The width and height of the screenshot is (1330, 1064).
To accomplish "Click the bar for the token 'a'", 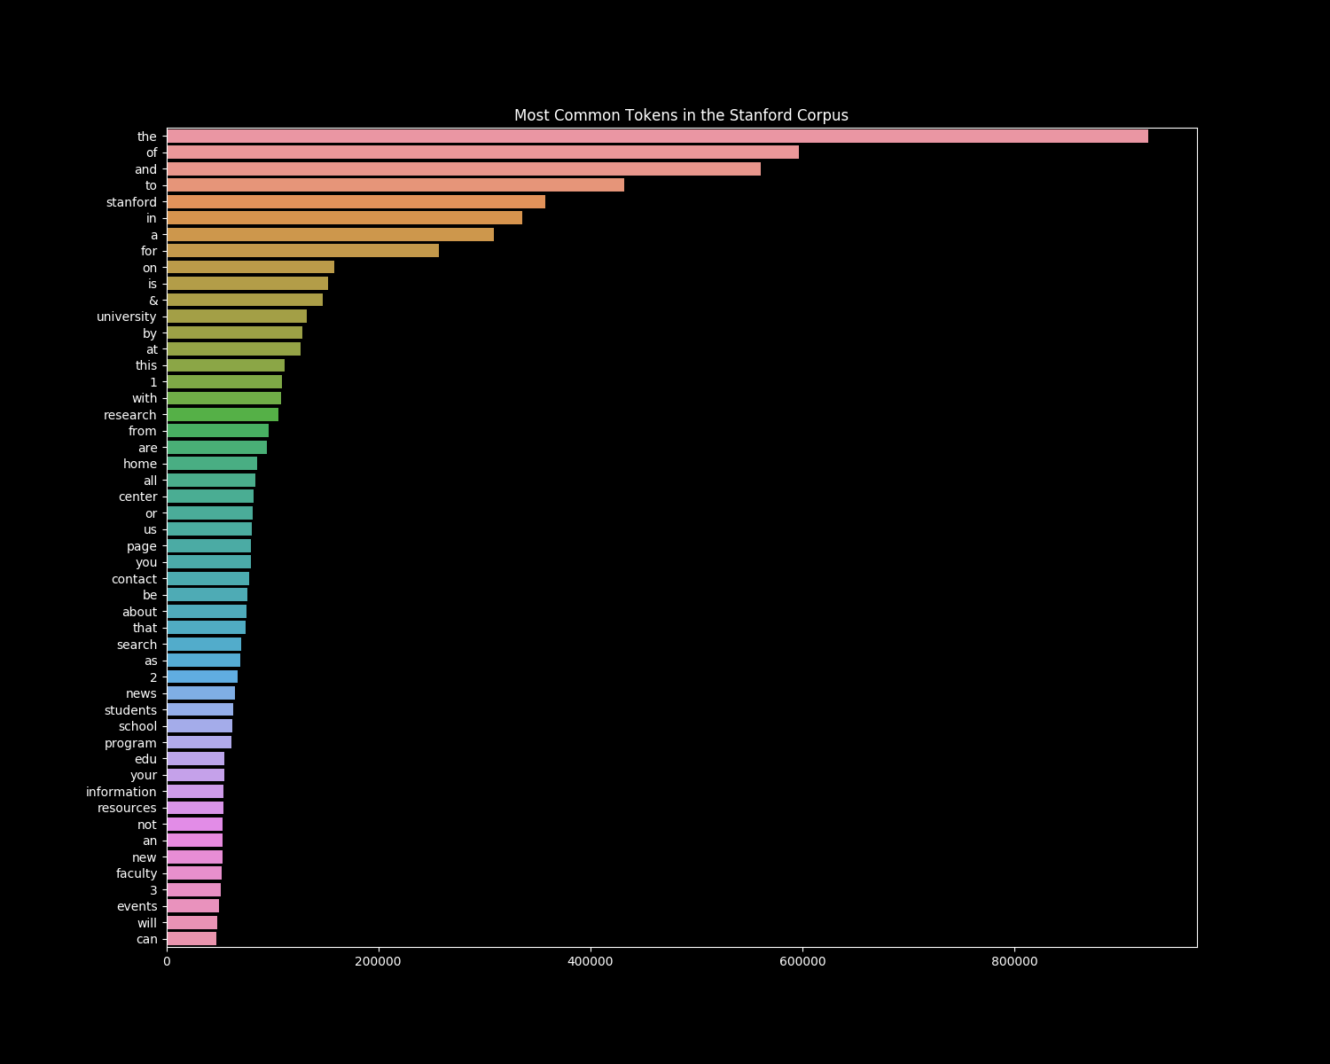I will click(x=330, y=235).
